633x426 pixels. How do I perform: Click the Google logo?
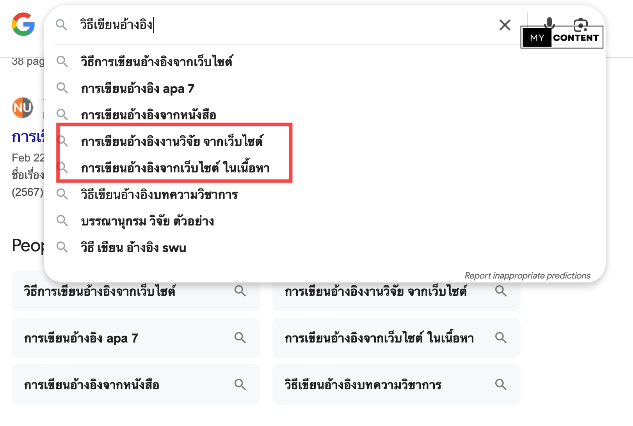click(23, 24)
